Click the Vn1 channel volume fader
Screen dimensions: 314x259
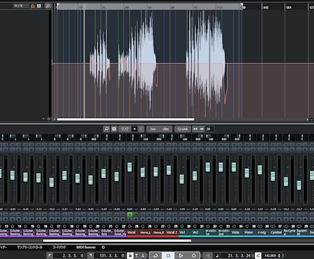[x=182, y=179]
